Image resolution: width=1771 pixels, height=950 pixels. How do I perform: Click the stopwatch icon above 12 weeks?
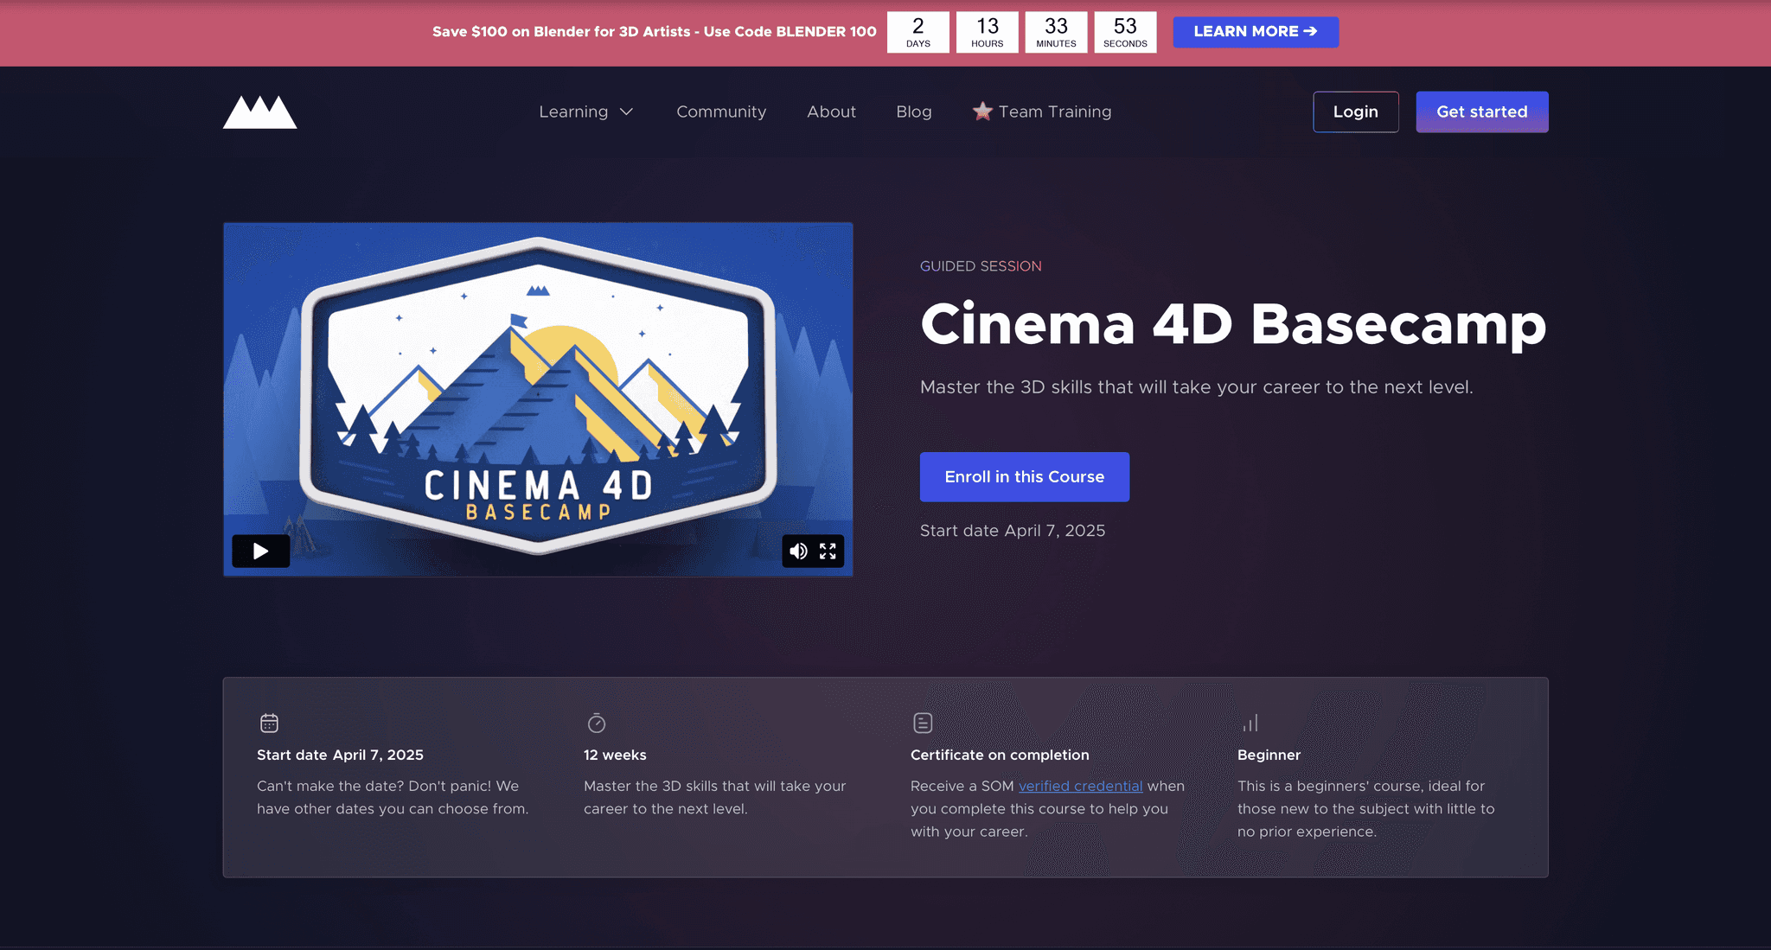[x=595, y=723]
